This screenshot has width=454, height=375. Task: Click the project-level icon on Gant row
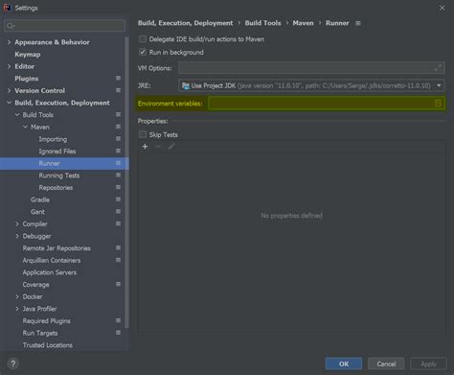[x=118, y=212]
